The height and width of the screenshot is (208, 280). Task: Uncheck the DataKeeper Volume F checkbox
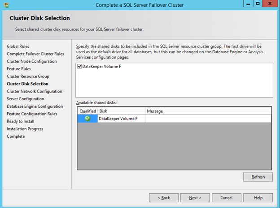pyautogui.click(x=79, y=67)
